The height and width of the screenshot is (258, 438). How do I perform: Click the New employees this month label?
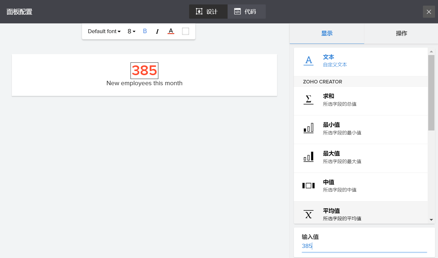(144, 83)
